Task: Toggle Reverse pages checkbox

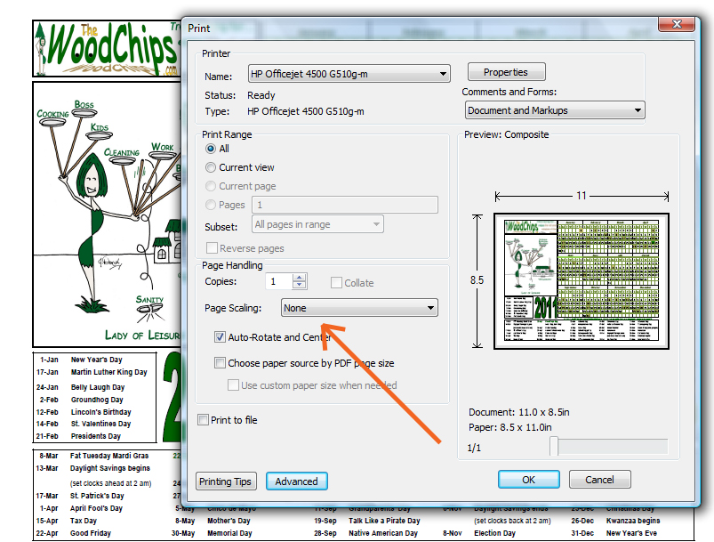Action: tap(212, 248)
